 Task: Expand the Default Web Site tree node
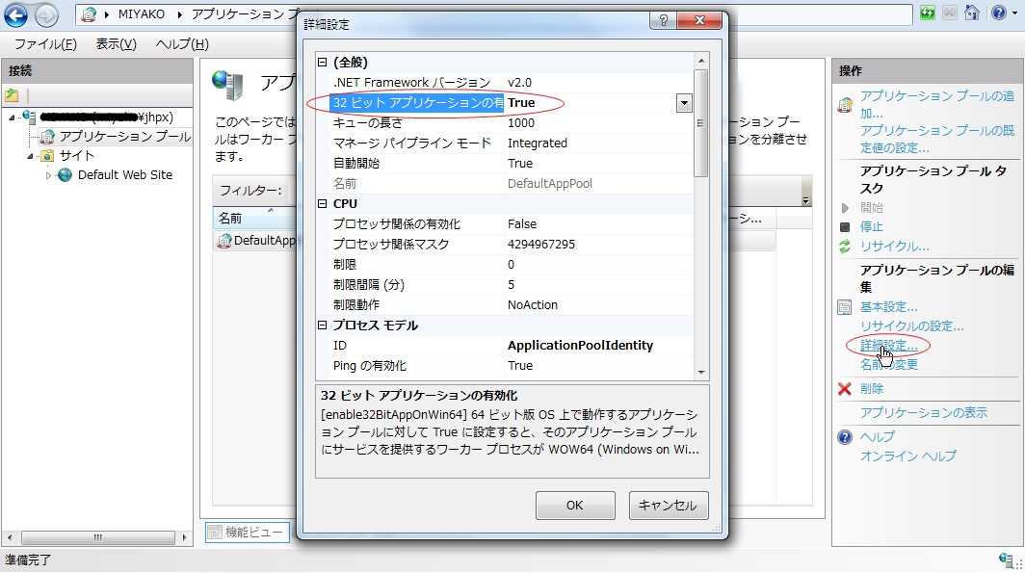[x=48, y=175]
